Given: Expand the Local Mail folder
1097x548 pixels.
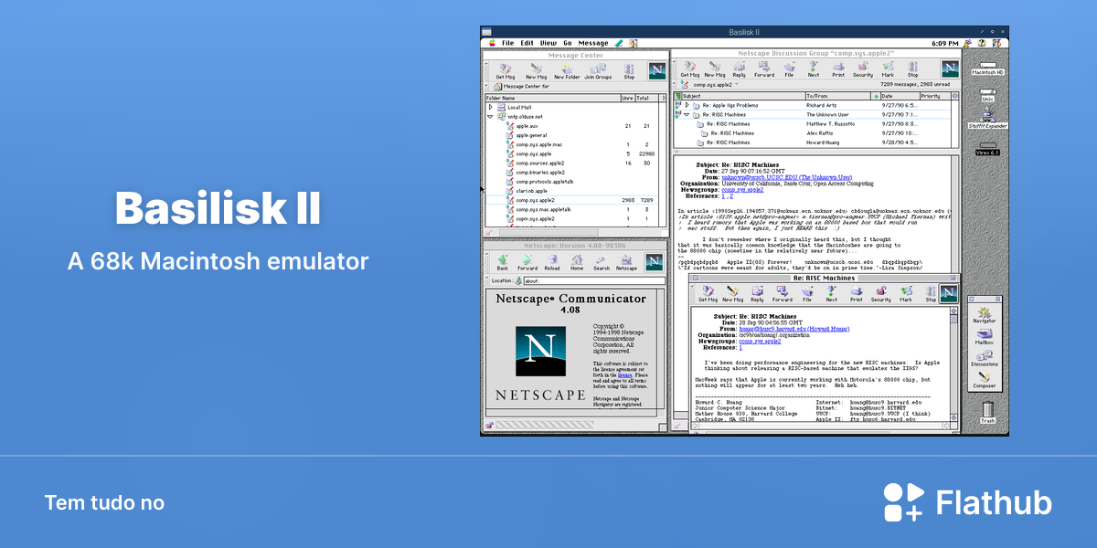Looking at the screenshot, I should tap(491, 107).
